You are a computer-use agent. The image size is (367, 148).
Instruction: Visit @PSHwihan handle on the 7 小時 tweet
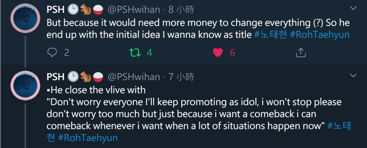134,77
